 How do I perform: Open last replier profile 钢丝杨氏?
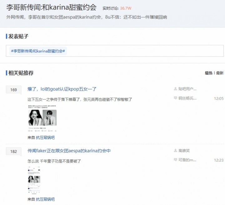click(x=187, y=98)
